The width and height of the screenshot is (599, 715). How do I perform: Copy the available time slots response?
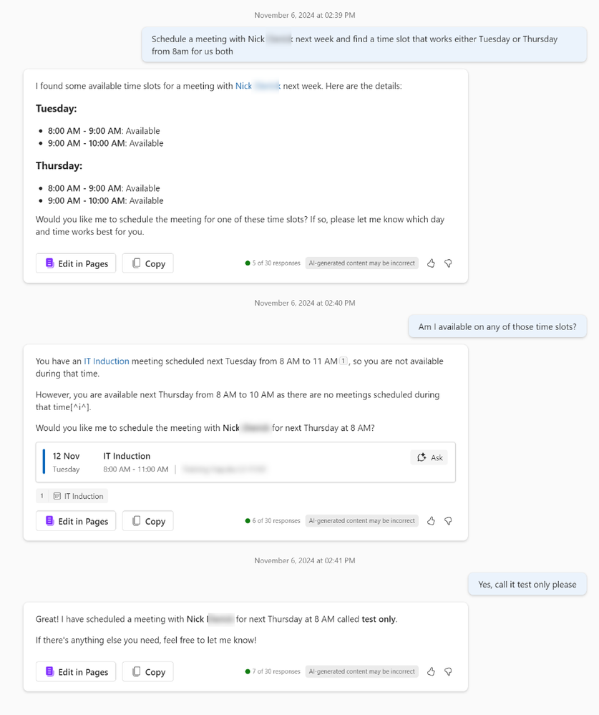click(x=147, y=263)
